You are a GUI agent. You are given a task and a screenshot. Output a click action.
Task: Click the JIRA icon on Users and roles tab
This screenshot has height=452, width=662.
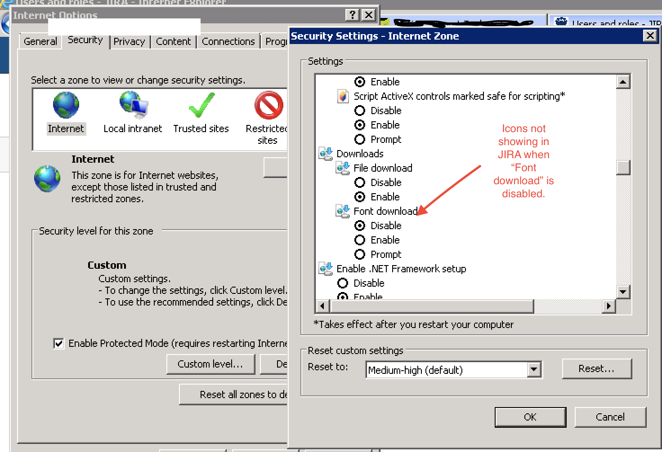pyautogui.click(x=561, y=22)
